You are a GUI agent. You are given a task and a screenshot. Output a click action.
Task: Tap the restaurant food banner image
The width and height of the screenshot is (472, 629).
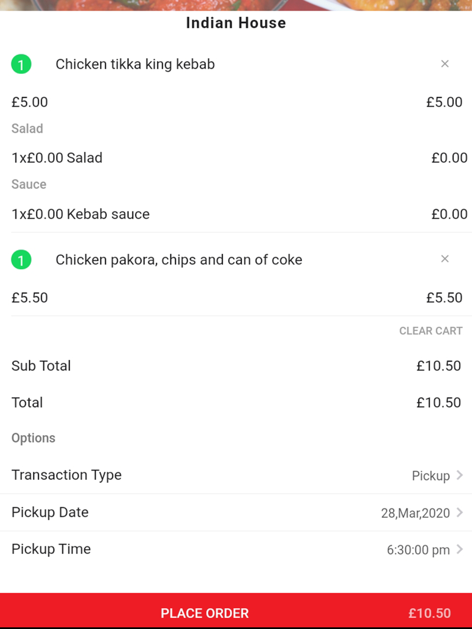tap(236, 5)
